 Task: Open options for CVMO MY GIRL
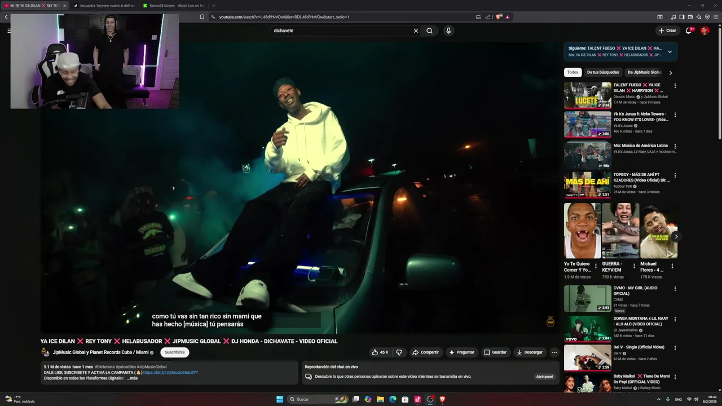click(x=675, y=289)
